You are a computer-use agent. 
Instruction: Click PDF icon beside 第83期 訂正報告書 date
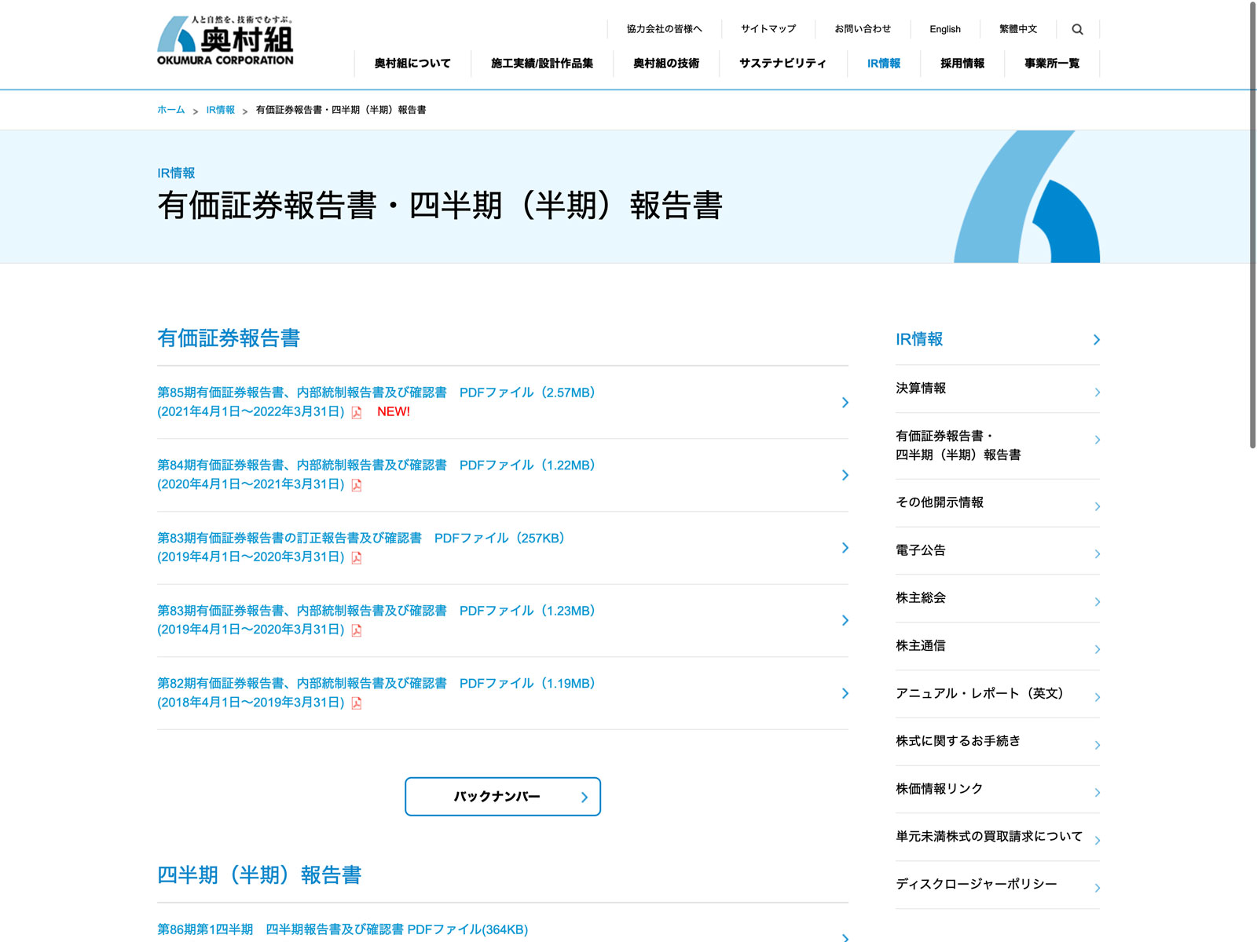(357, 558)
